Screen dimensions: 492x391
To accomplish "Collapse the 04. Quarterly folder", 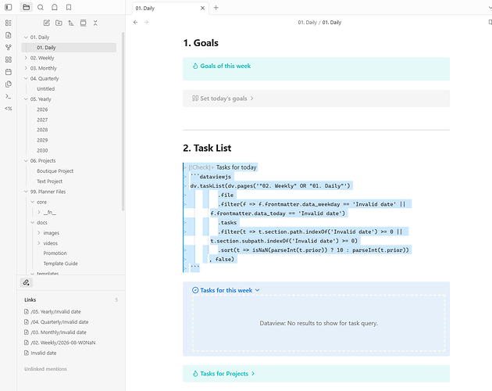I will (26, 78).
